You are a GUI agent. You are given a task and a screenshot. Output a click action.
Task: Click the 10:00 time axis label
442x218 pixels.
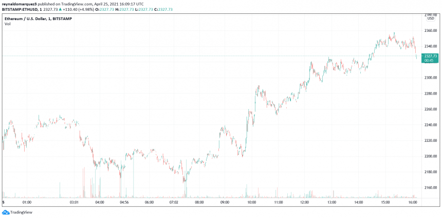(252, 203)
